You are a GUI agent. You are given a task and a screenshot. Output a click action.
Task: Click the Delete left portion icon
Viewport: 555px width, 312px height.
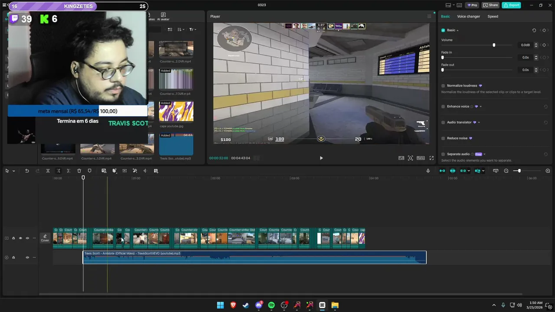[58, 171]
